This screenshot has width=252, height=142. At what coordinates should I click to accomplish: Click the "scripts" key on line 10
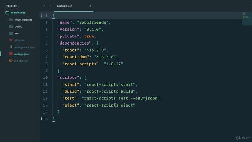(x=68, y=78)
